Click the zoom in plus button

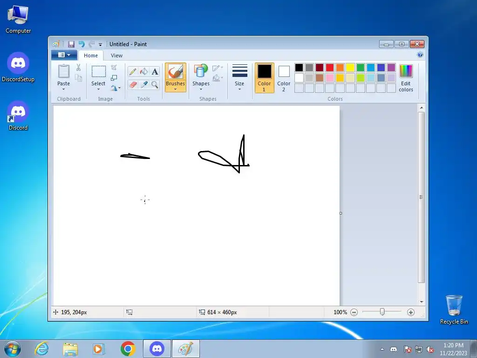coord(411,312)
